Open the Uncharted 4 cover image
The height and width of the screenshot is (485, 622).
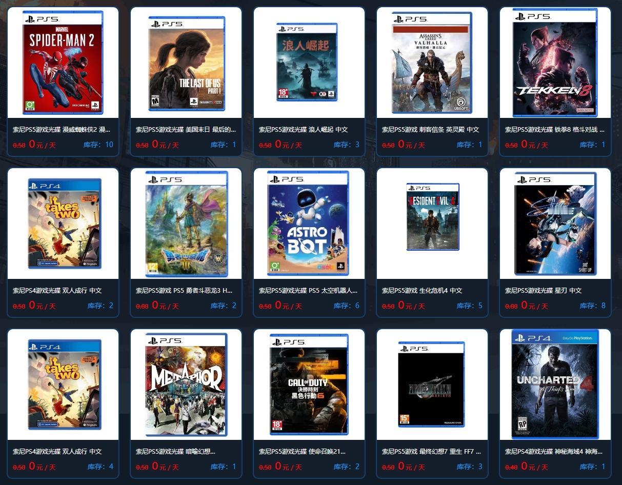click(x=555, y=385)
